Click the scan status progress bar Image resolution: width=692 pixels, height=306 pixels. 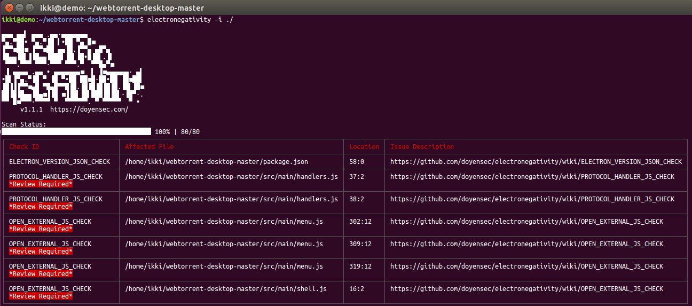(x=76, y=131)
